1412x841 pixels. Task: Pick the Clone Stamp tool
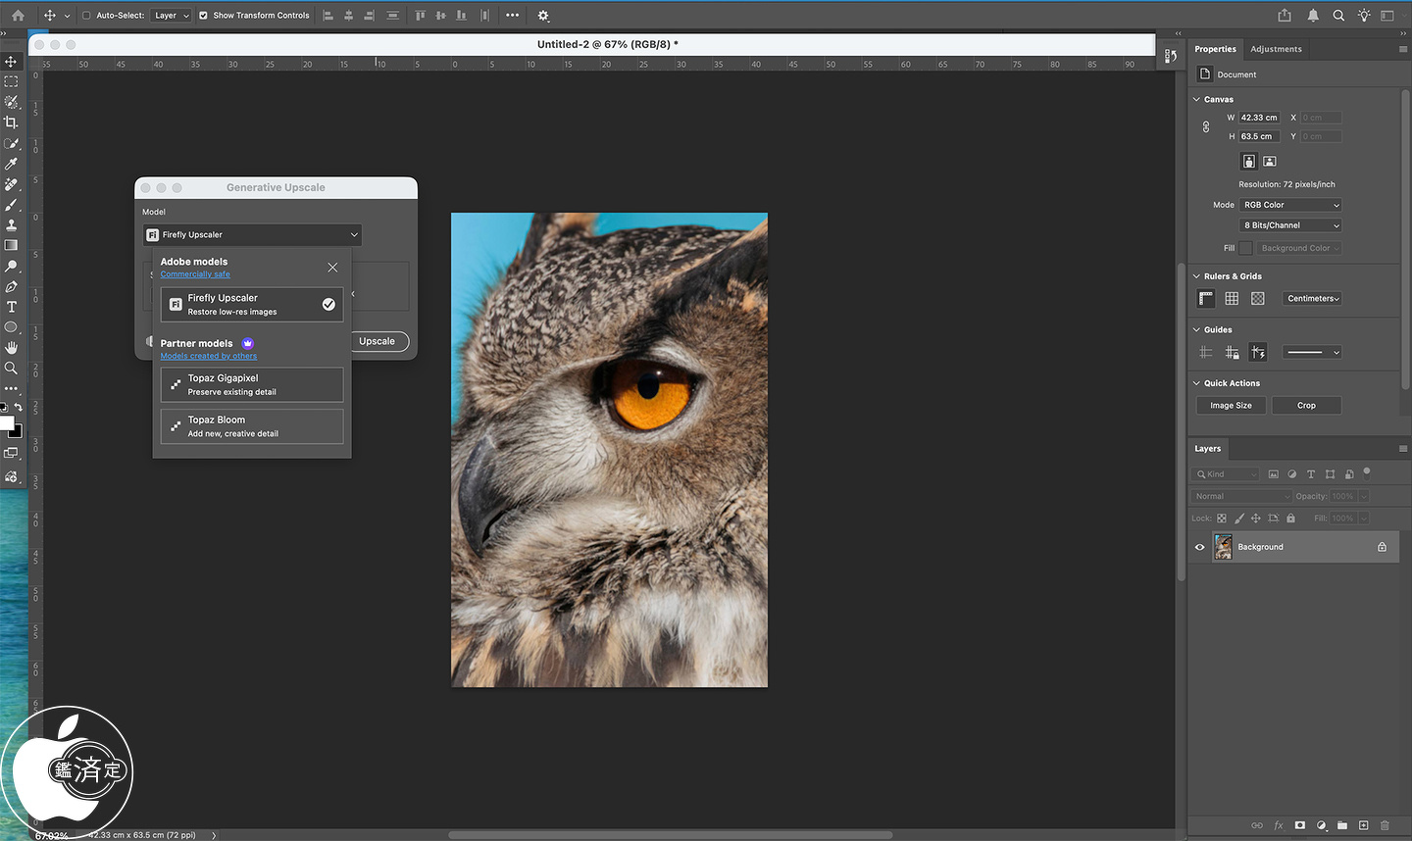(11, 225)
